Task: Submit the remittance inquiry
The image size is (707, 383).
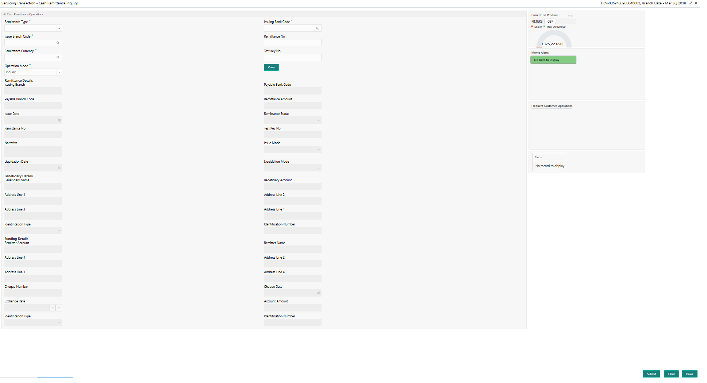Action: click(x=652, y=374)
